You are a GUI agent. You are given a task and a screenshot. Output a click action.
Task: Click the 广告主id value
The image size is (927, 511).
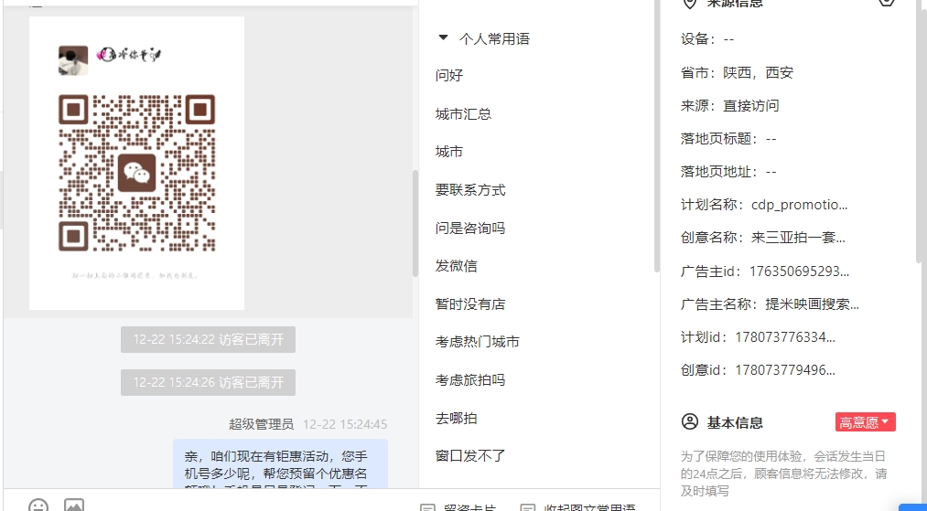(x=799, y=271)
